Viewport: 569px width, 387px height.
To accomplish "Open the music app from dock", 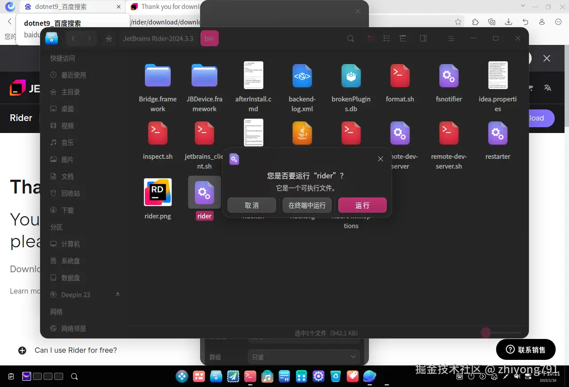I will click(x=267, y=376).
